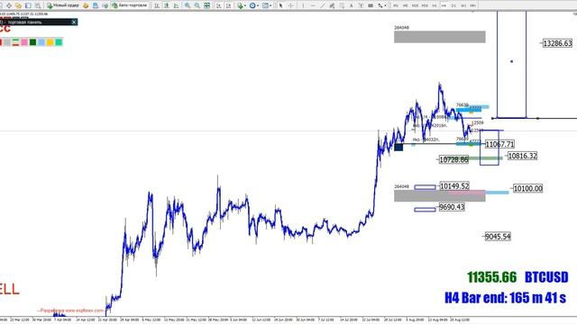The width and height of the screenshot is (577, 324).
Task: Click the Zoom Out magnifier icon
Action: pyautogui.click(x=197, y=5)
